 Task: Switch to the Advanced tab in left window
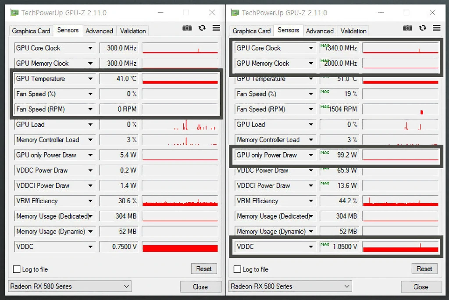pyautogui.click(x=99, y=31)
